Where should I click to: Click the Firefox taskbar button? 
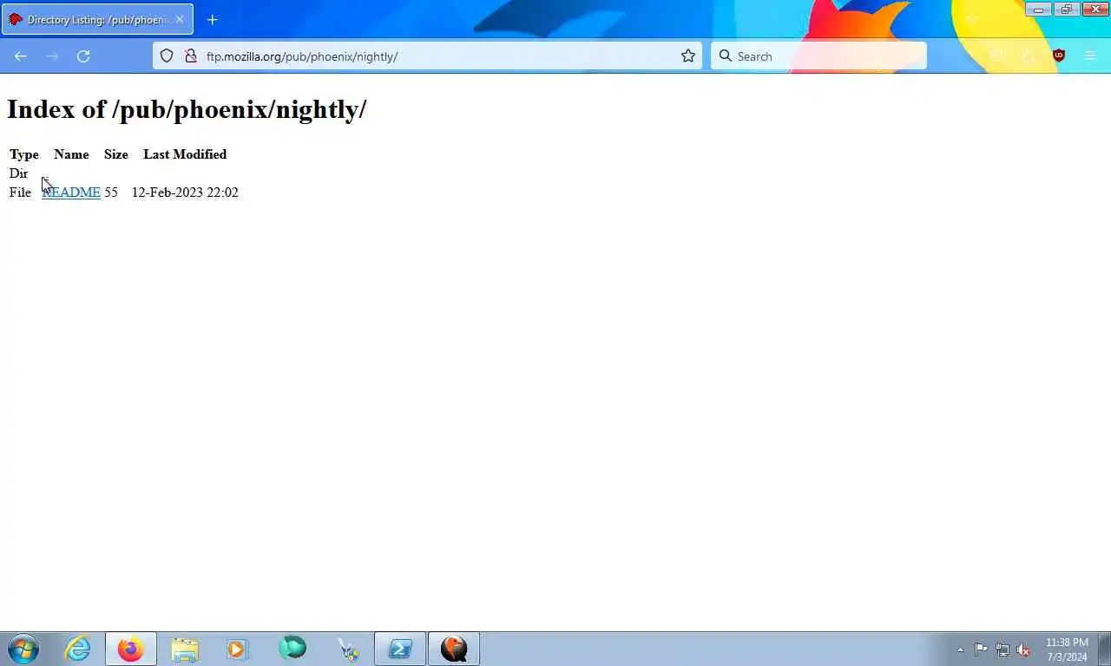click(x=131, y=649)
